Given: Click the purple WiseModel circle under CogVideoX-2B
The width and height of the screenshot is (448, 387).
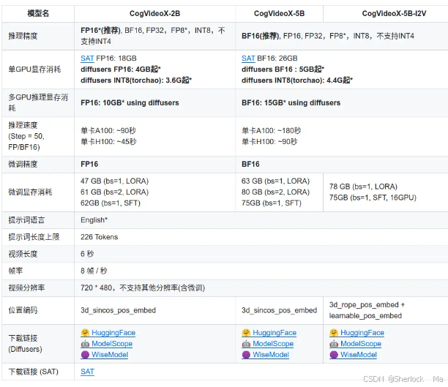Looking at the screenshot, I should tap(85, 355).
